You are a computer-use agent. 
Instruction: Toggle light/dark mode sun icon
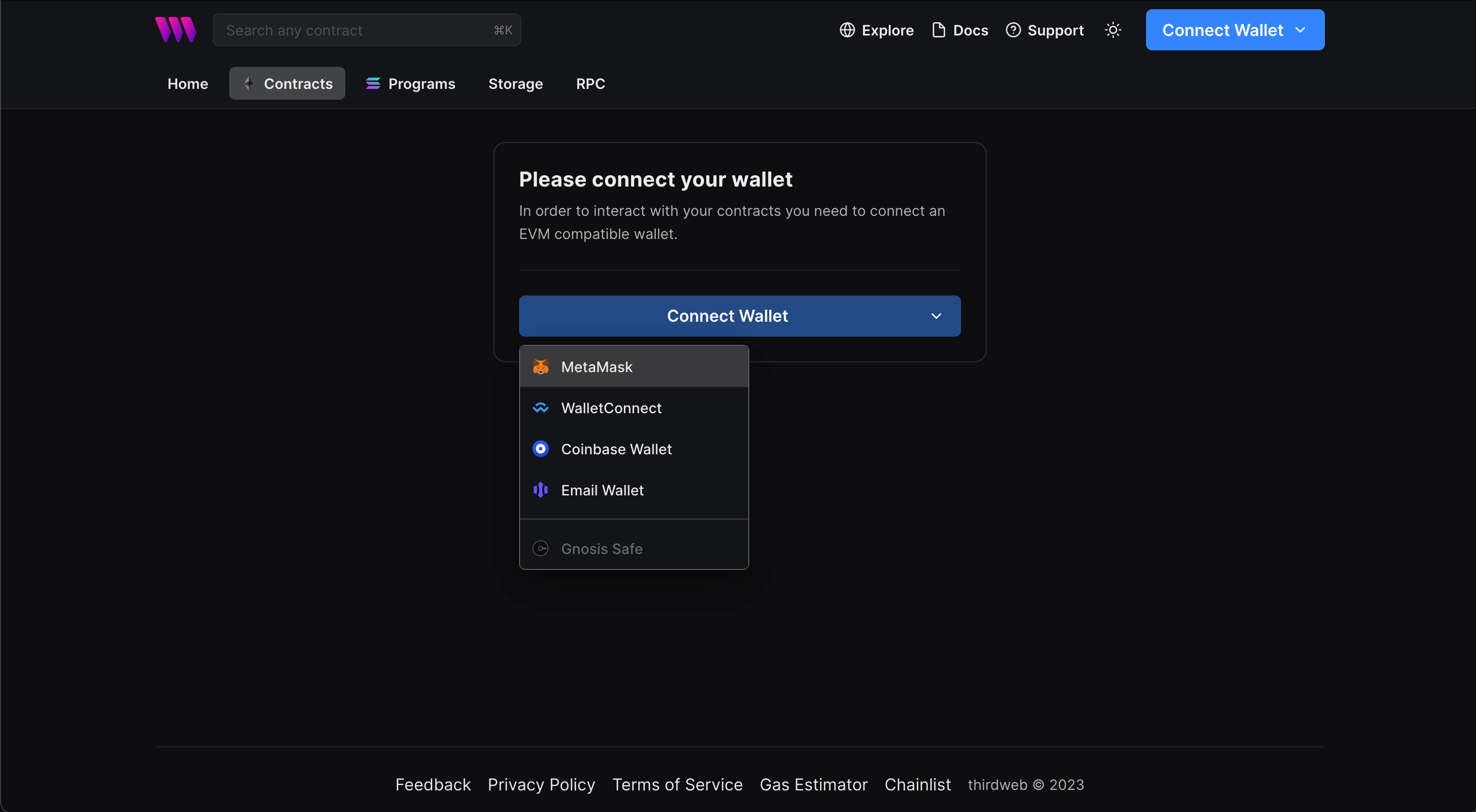point(1113,30)
